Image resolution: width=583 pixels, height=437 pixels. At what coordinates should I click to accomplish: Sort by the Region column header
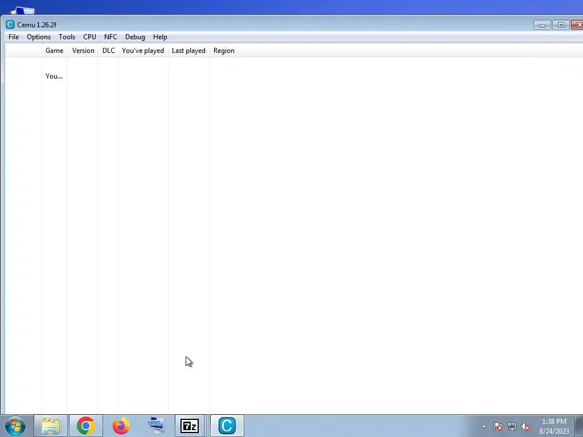(x=224, y=51)
